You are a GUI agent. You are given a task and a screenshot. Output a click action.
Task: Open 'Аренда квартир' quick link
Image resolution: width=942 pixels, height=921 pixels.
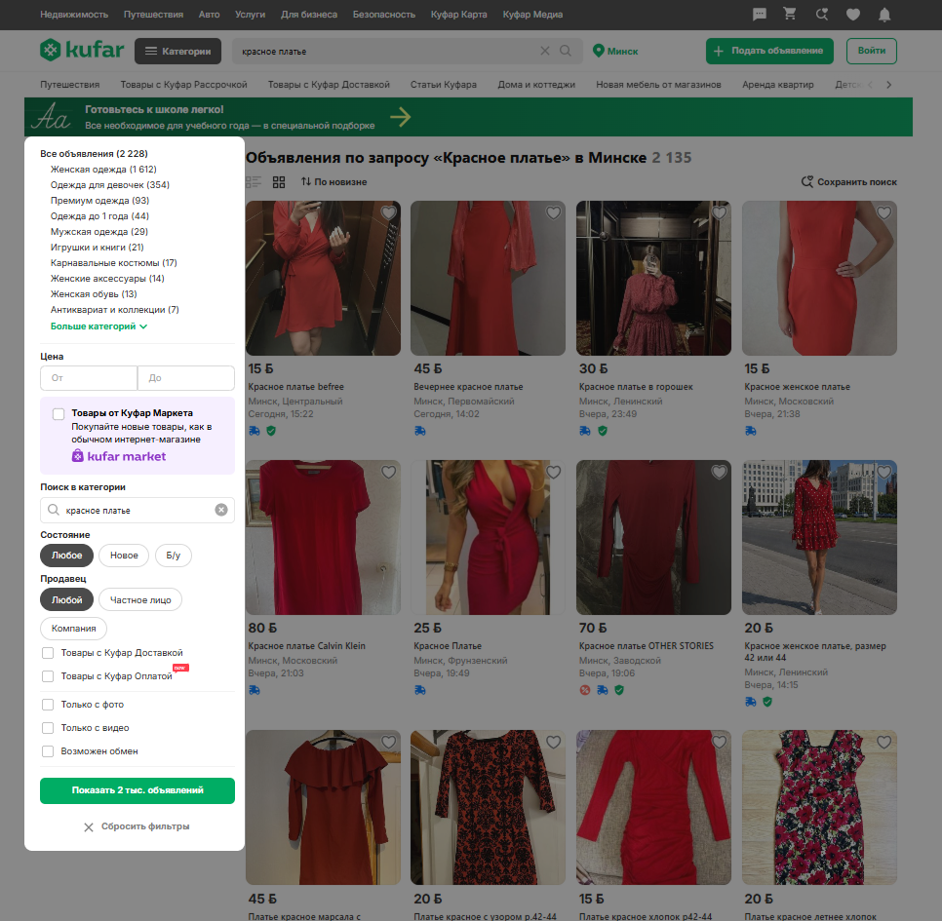point(777,85)
